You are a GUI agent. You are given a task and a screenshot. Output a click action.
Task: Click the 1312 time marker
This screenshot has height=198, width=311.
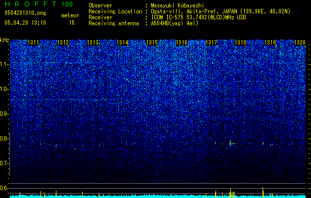63,43
